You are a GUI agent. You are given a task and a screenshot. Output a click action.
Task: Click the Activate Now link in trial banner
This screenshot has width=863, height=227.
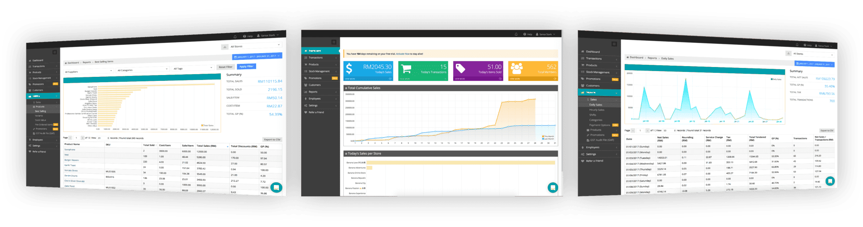click(x=403, y=54)
